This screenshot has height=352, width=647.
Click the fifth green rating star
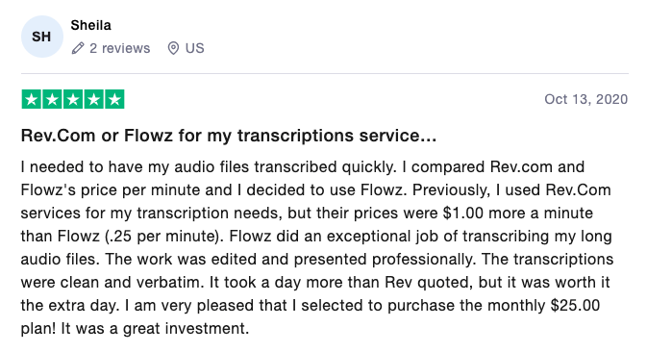coord(114,99)
